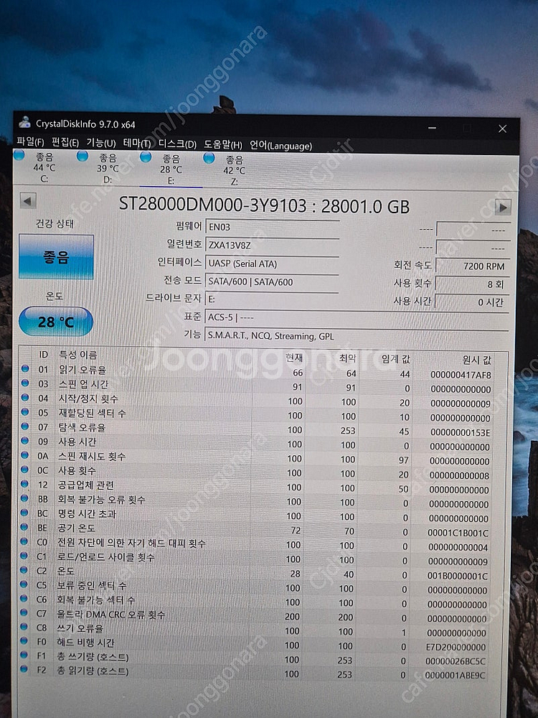Open the 편집(E) menu
The width and height of the screenshot is (538, 718).
tap(65, 142)
